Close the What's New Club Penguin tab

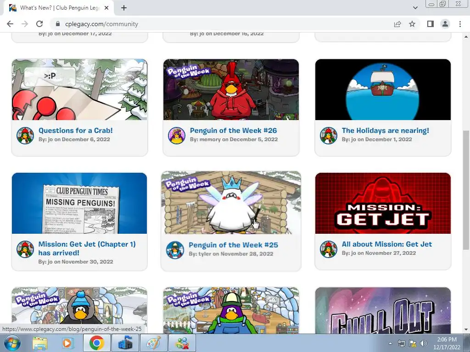(106, 8)
